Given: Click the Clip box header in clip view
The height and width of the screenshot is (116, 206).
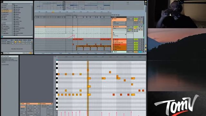Looking at the screenshot, I should (x=23, y=104).
